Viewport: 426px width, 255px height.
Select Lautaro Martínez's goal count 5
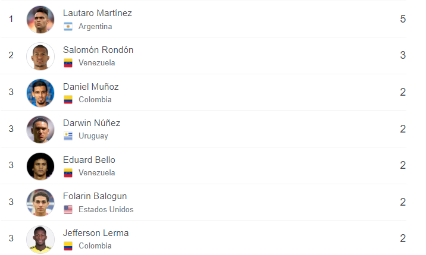coord(403,20)
